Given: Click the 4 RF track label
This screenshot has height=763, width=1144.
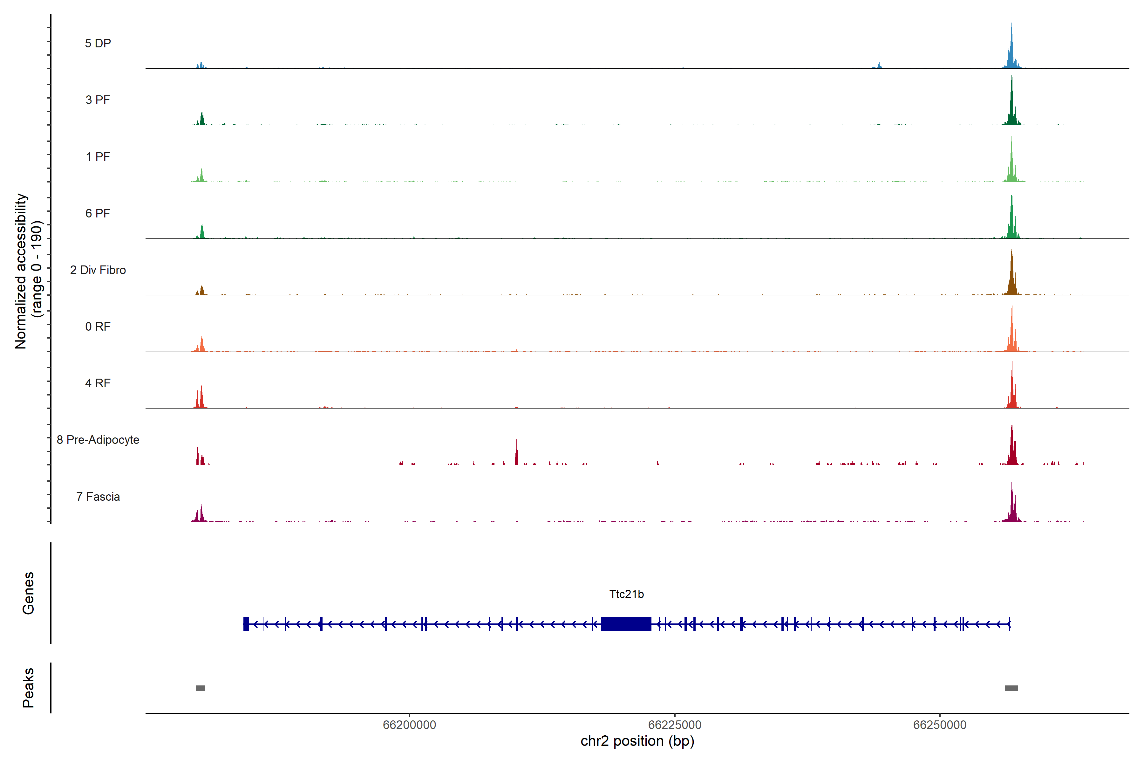Looking at the screenshot, I should (x=98, y=383).
